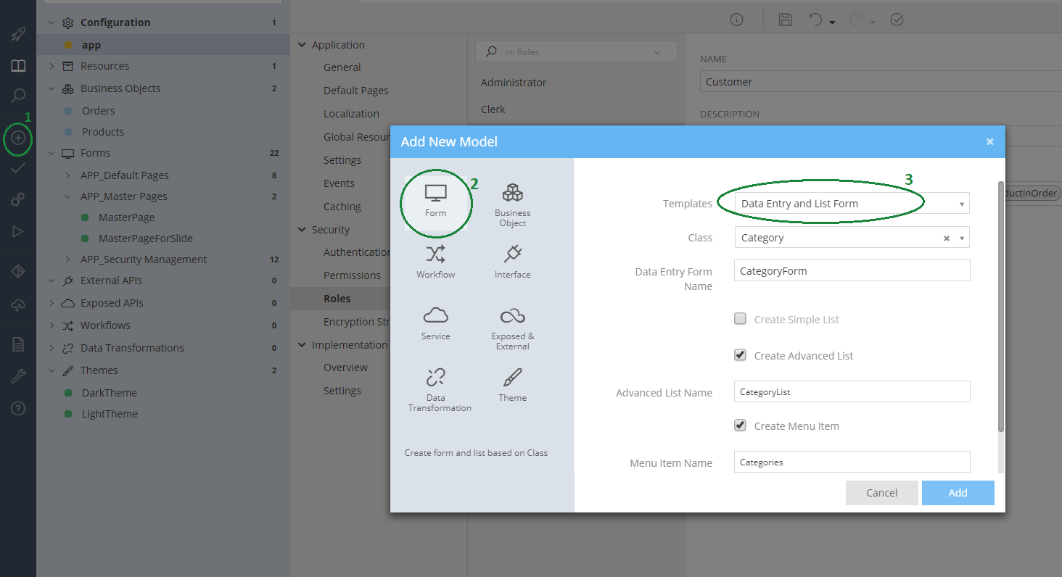Select the Interface model type icon
Screen dimensions: 1062x577
(x=513, y=260)
